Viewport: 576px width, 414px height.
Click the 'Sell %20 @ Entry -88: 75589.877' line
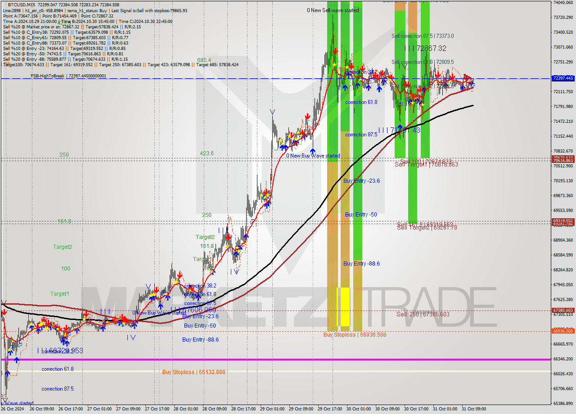point(65,59)
